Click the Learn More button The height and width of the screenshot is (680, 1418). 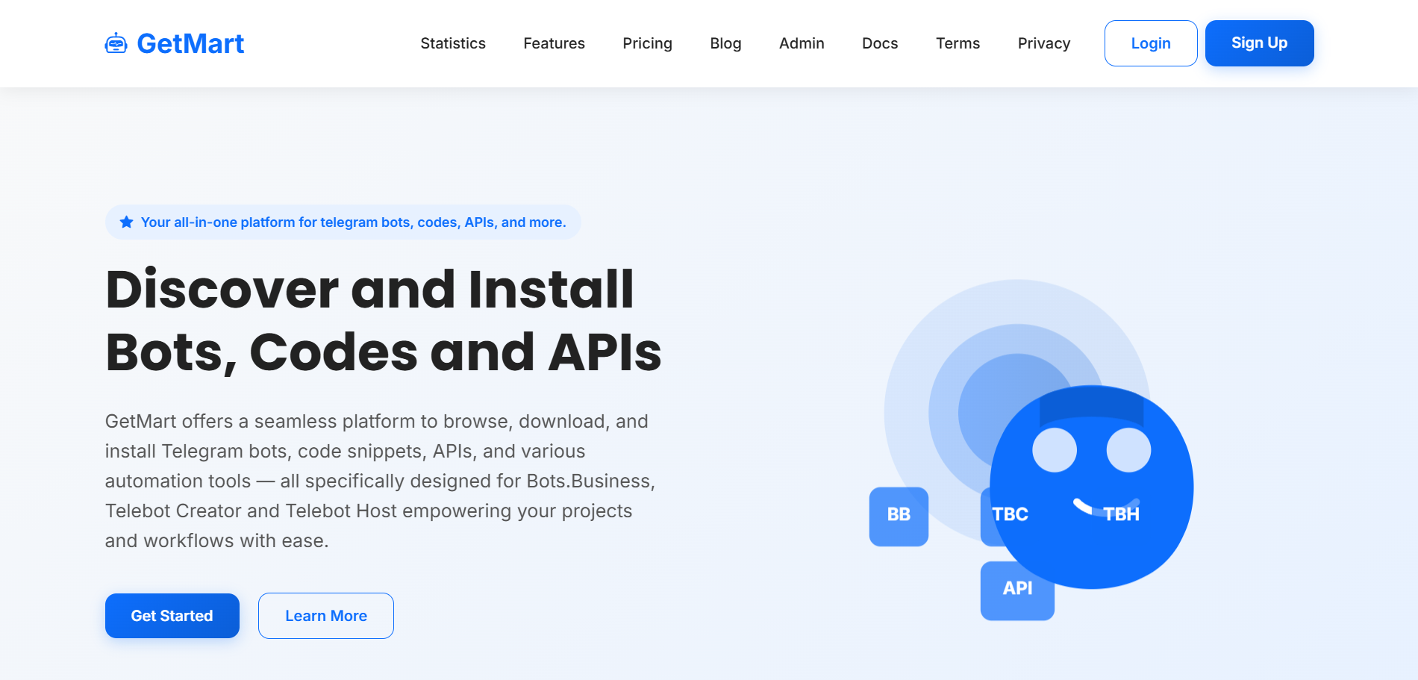click(x=326, y=616)
